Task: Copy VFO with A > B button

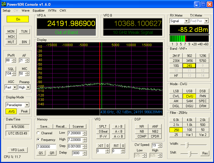Action: pyautogui.click(x=118, y=127)
